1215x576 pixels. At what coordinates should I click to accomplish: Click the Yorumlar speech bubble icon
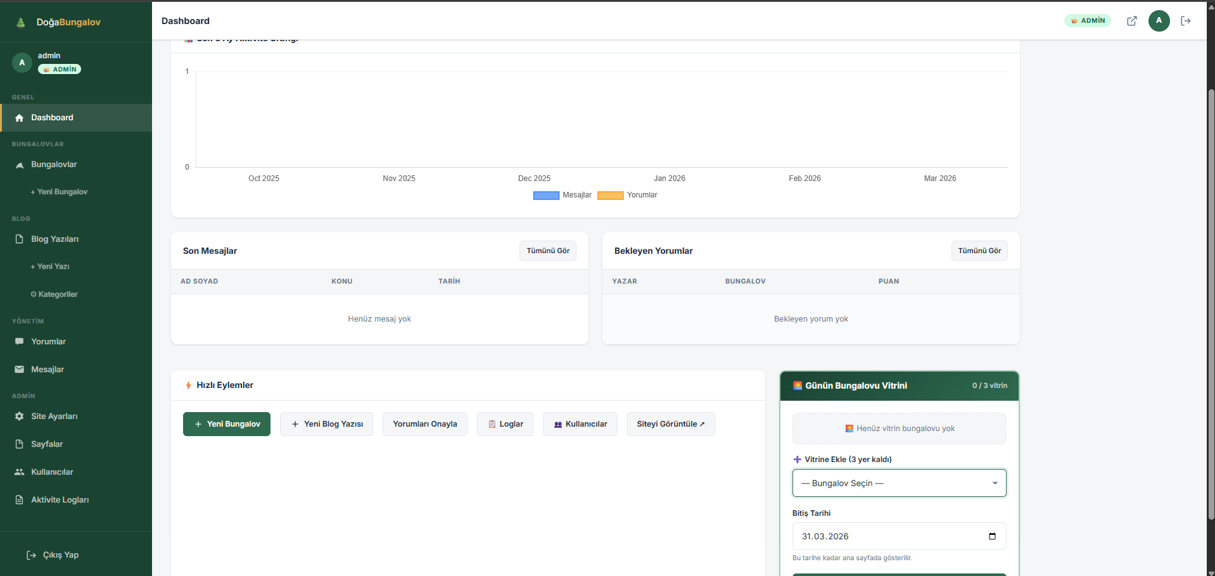click(20, 342)
